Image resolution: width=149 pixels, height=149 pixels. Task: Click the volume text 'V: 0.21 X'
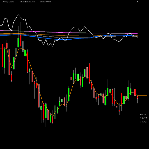(x=143, y=118)
